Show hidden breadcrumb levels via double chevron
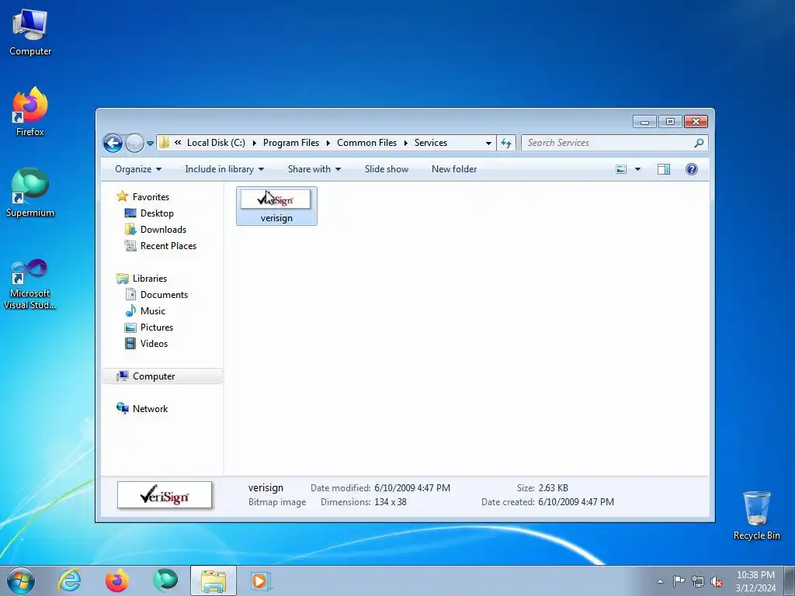Image resolution: width=795 pixels, height=596 pixels. pos(178,143)
